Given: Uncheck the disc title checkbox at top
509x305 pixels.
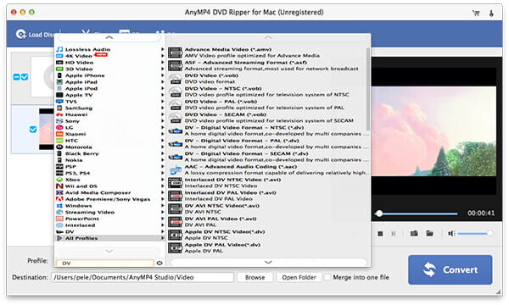Looking at the screenshot, I should point(25,77).
